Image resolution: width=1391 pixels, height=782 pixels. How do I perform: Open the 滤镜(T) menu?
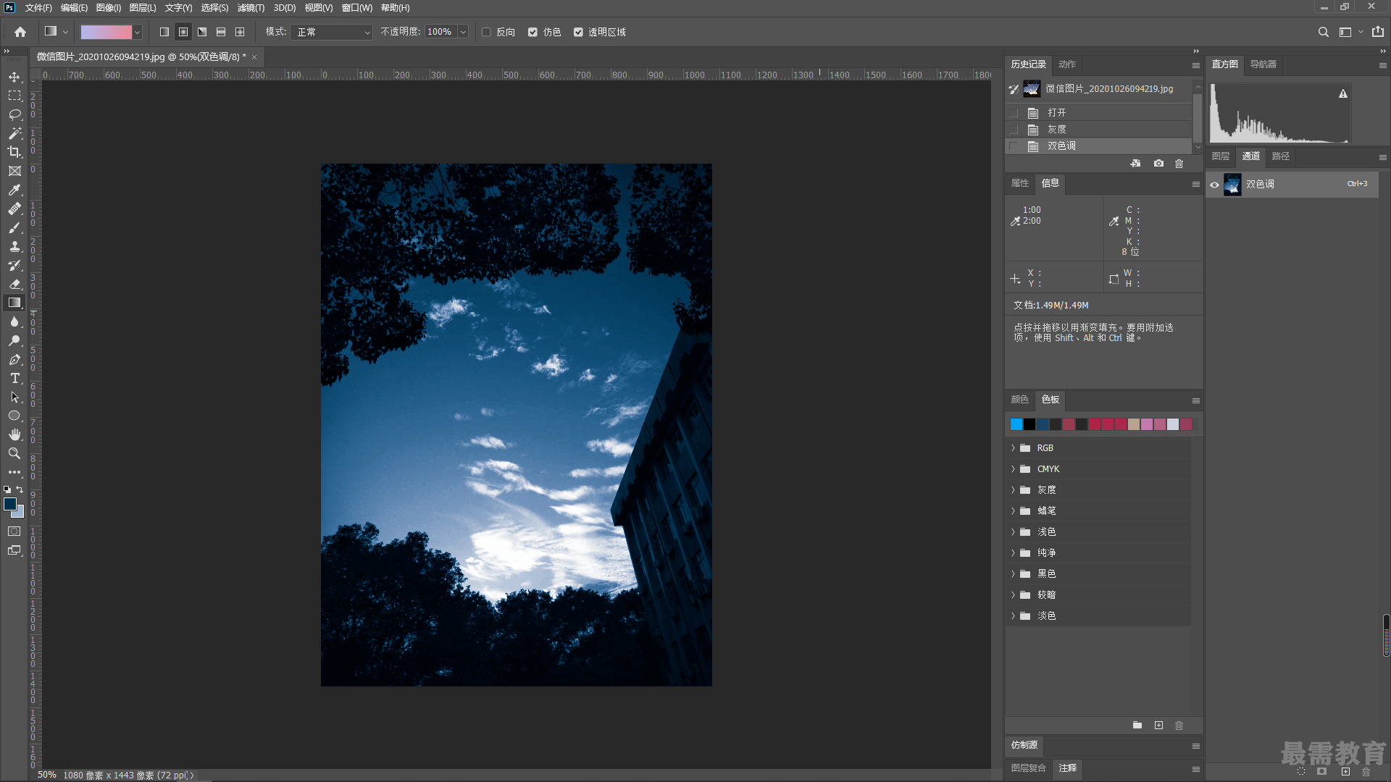tap(251, 8)
